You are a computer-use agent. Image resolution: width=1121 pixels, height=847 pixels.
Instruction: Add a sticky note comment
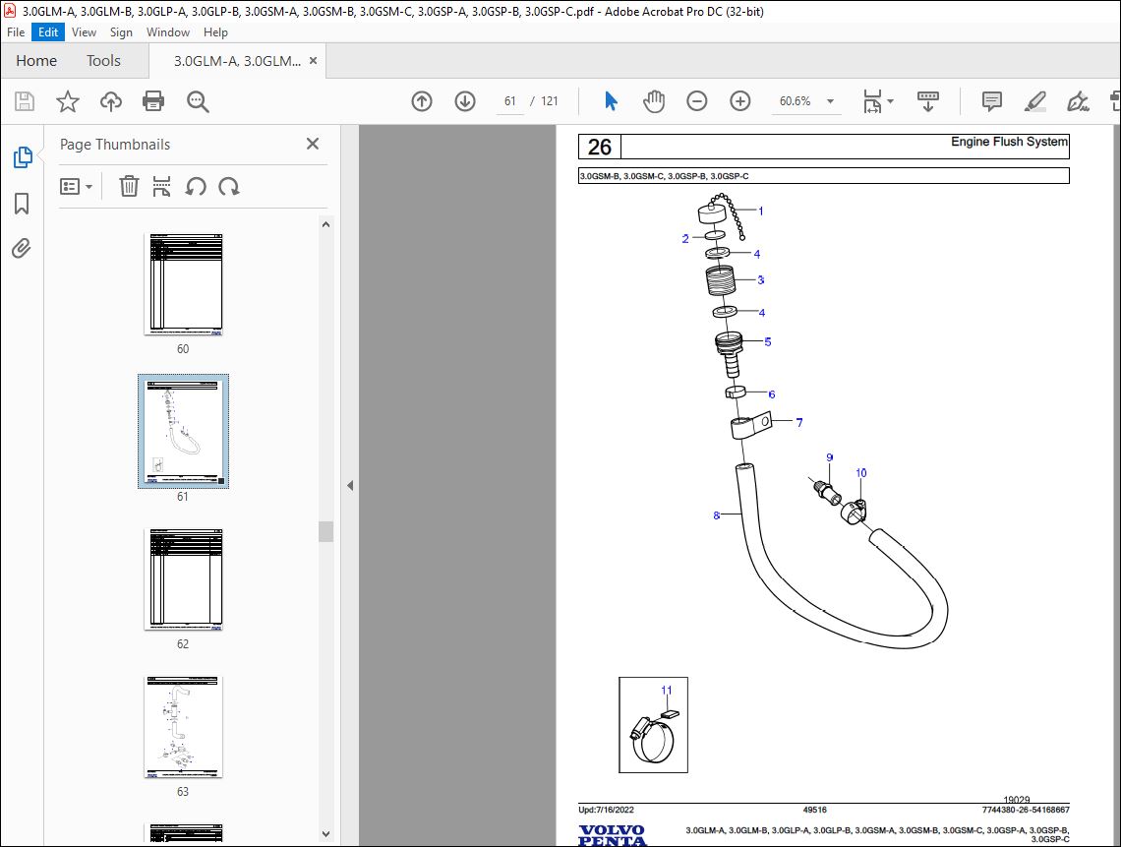pyautogui.click(x=991, y=101)
